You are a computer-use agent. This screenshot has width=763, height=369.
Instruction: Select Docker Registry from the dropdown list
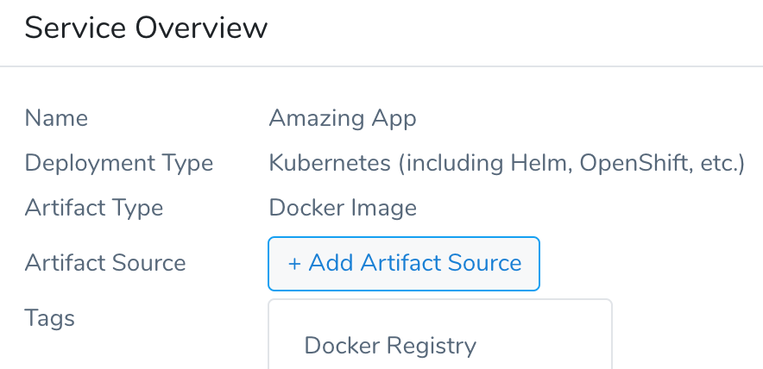click(390, 346)
